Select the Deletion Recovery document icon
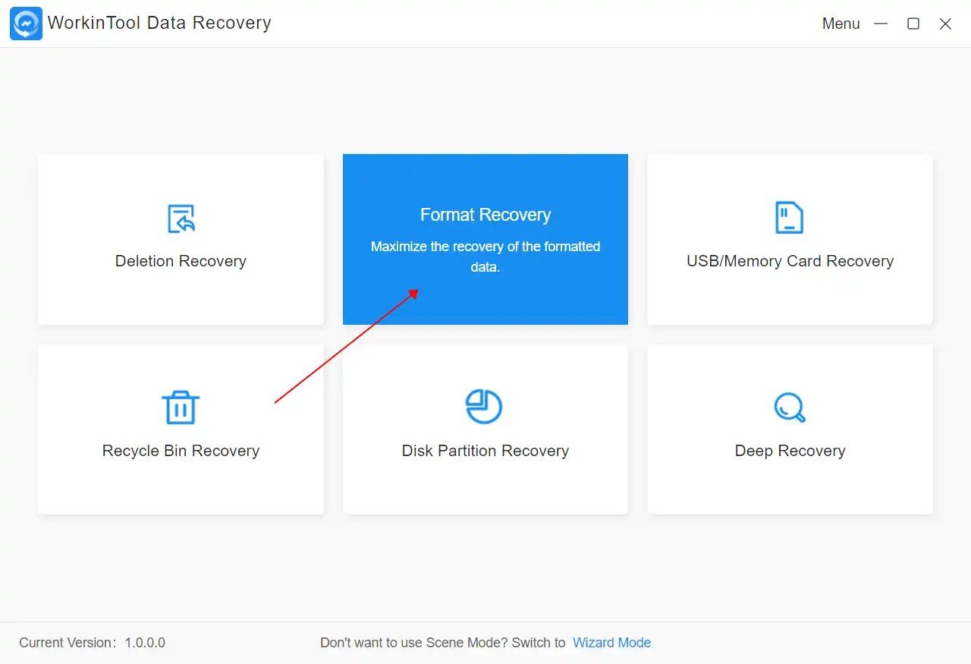This screenshot has width=971, height=664. coord(181,217)
